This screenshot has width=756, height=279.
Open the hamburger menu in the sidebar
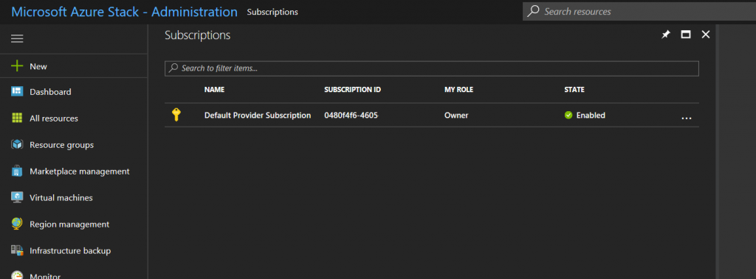coord(18,39)
